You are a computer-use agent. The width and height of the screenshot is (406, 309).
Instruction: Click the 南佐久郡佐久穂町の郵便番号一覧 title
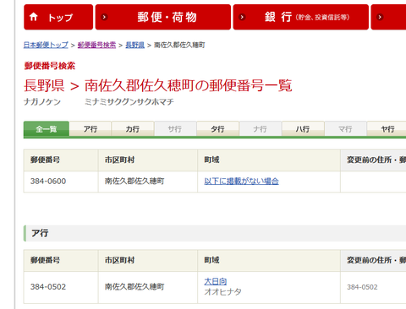coord(188,85)
